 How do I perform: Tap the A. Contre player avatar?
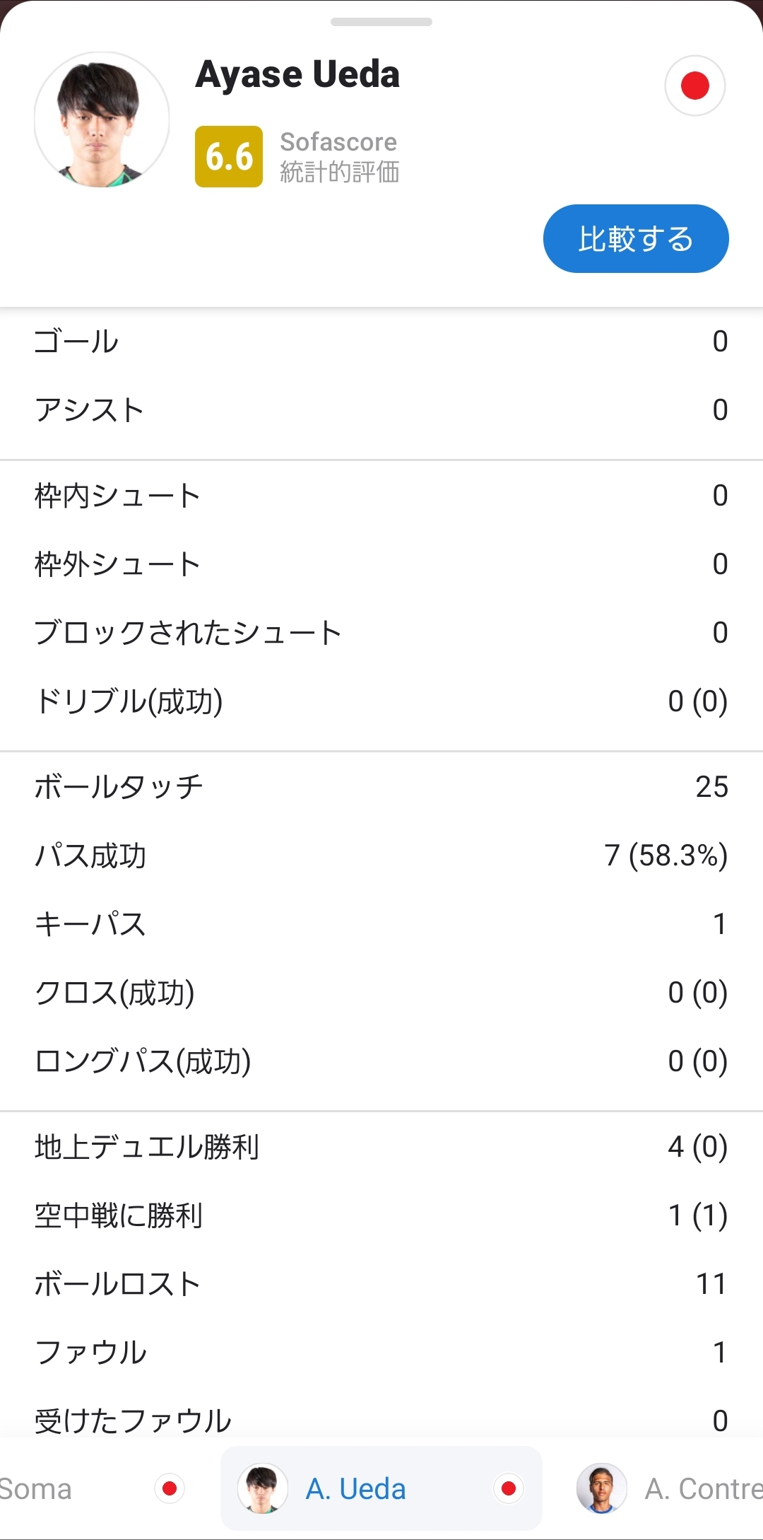601,1488
